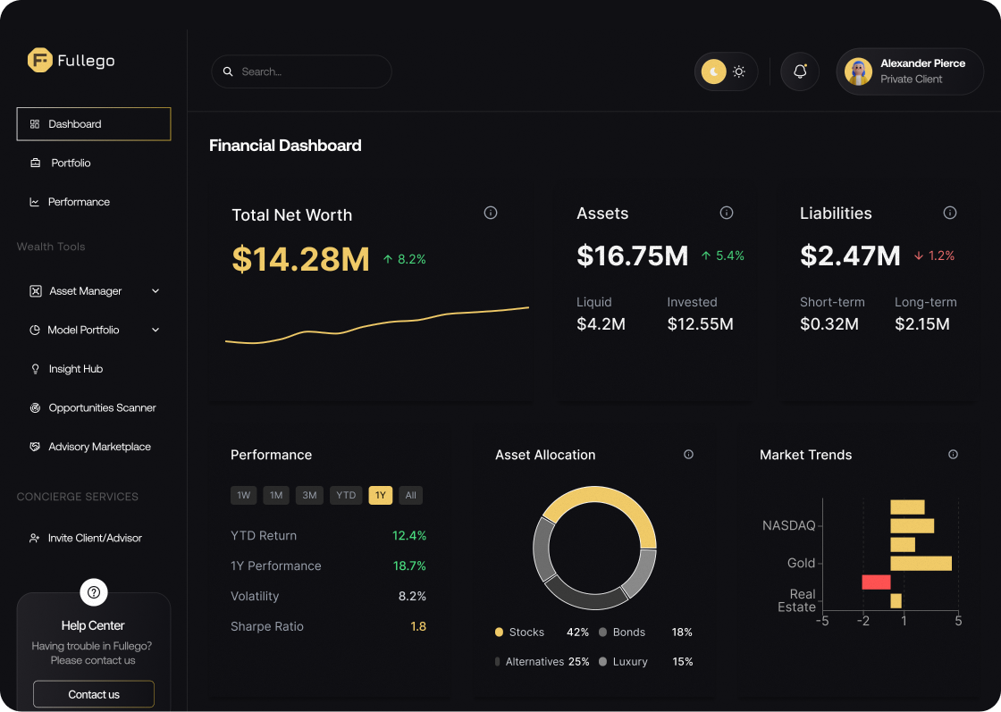The image size is (1001, 712).
Task: Click the Contact us button
Action: [x=93, y=694]
